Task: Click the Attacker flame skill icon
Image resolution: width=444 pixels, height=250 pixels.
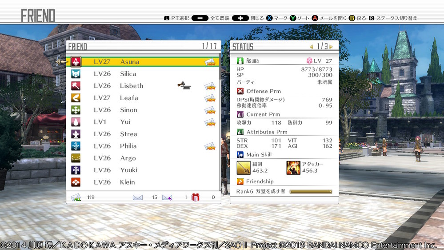Action: [293, 168]
